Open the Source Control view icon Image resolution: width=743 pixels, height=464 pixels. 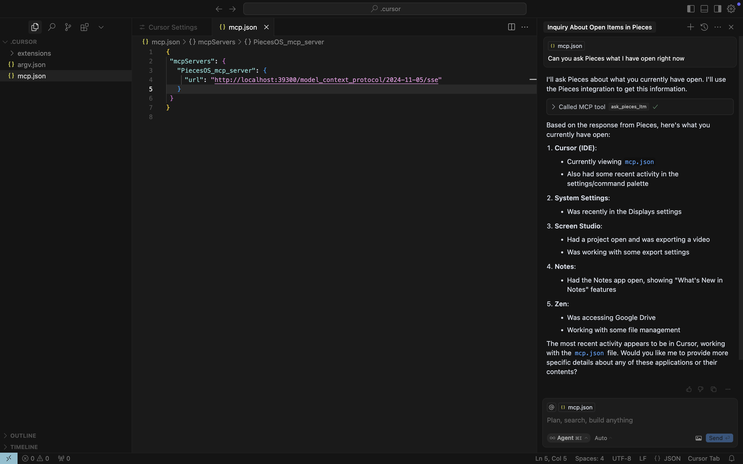point(68,27)
